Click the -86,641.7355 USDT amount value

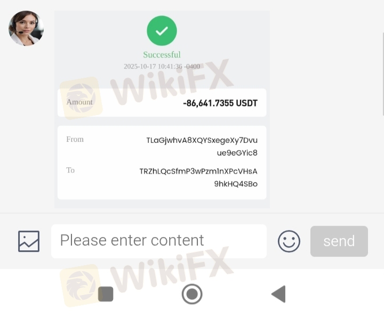pyautogui.click(x=220, y=103)
